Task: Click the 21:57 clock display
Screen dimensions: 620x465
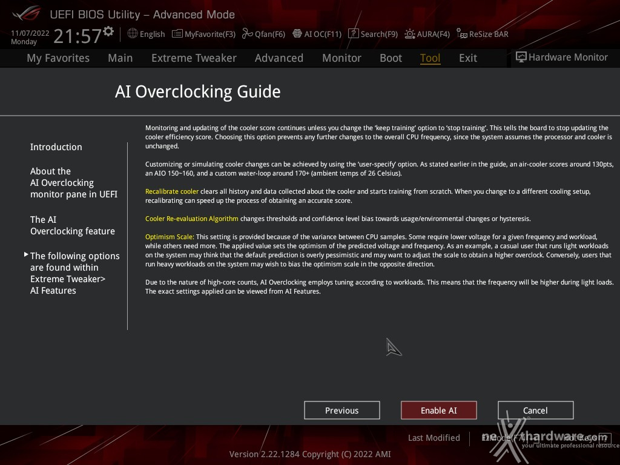Action: 77,36
